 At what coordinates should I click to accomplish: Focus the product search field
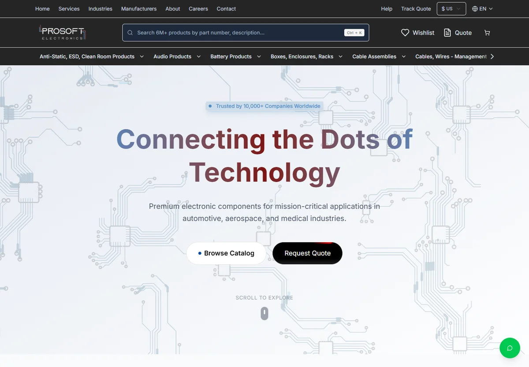pos(246,33)
